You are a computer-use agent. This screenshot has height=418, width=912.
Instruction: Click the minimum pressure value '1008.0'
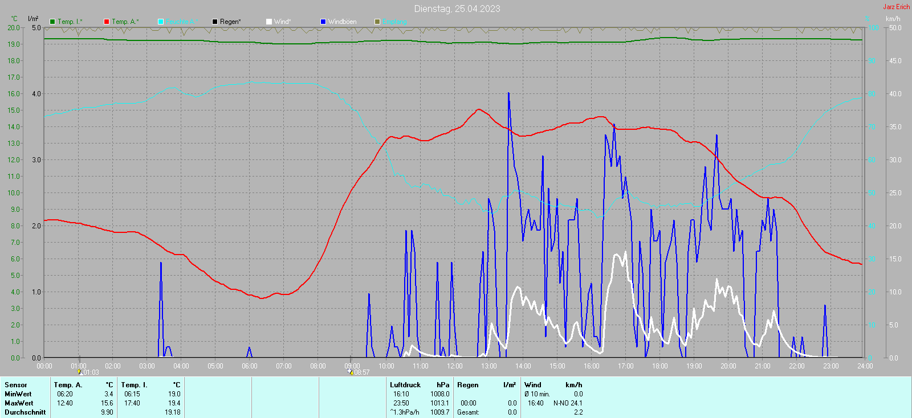click(440, 394)
